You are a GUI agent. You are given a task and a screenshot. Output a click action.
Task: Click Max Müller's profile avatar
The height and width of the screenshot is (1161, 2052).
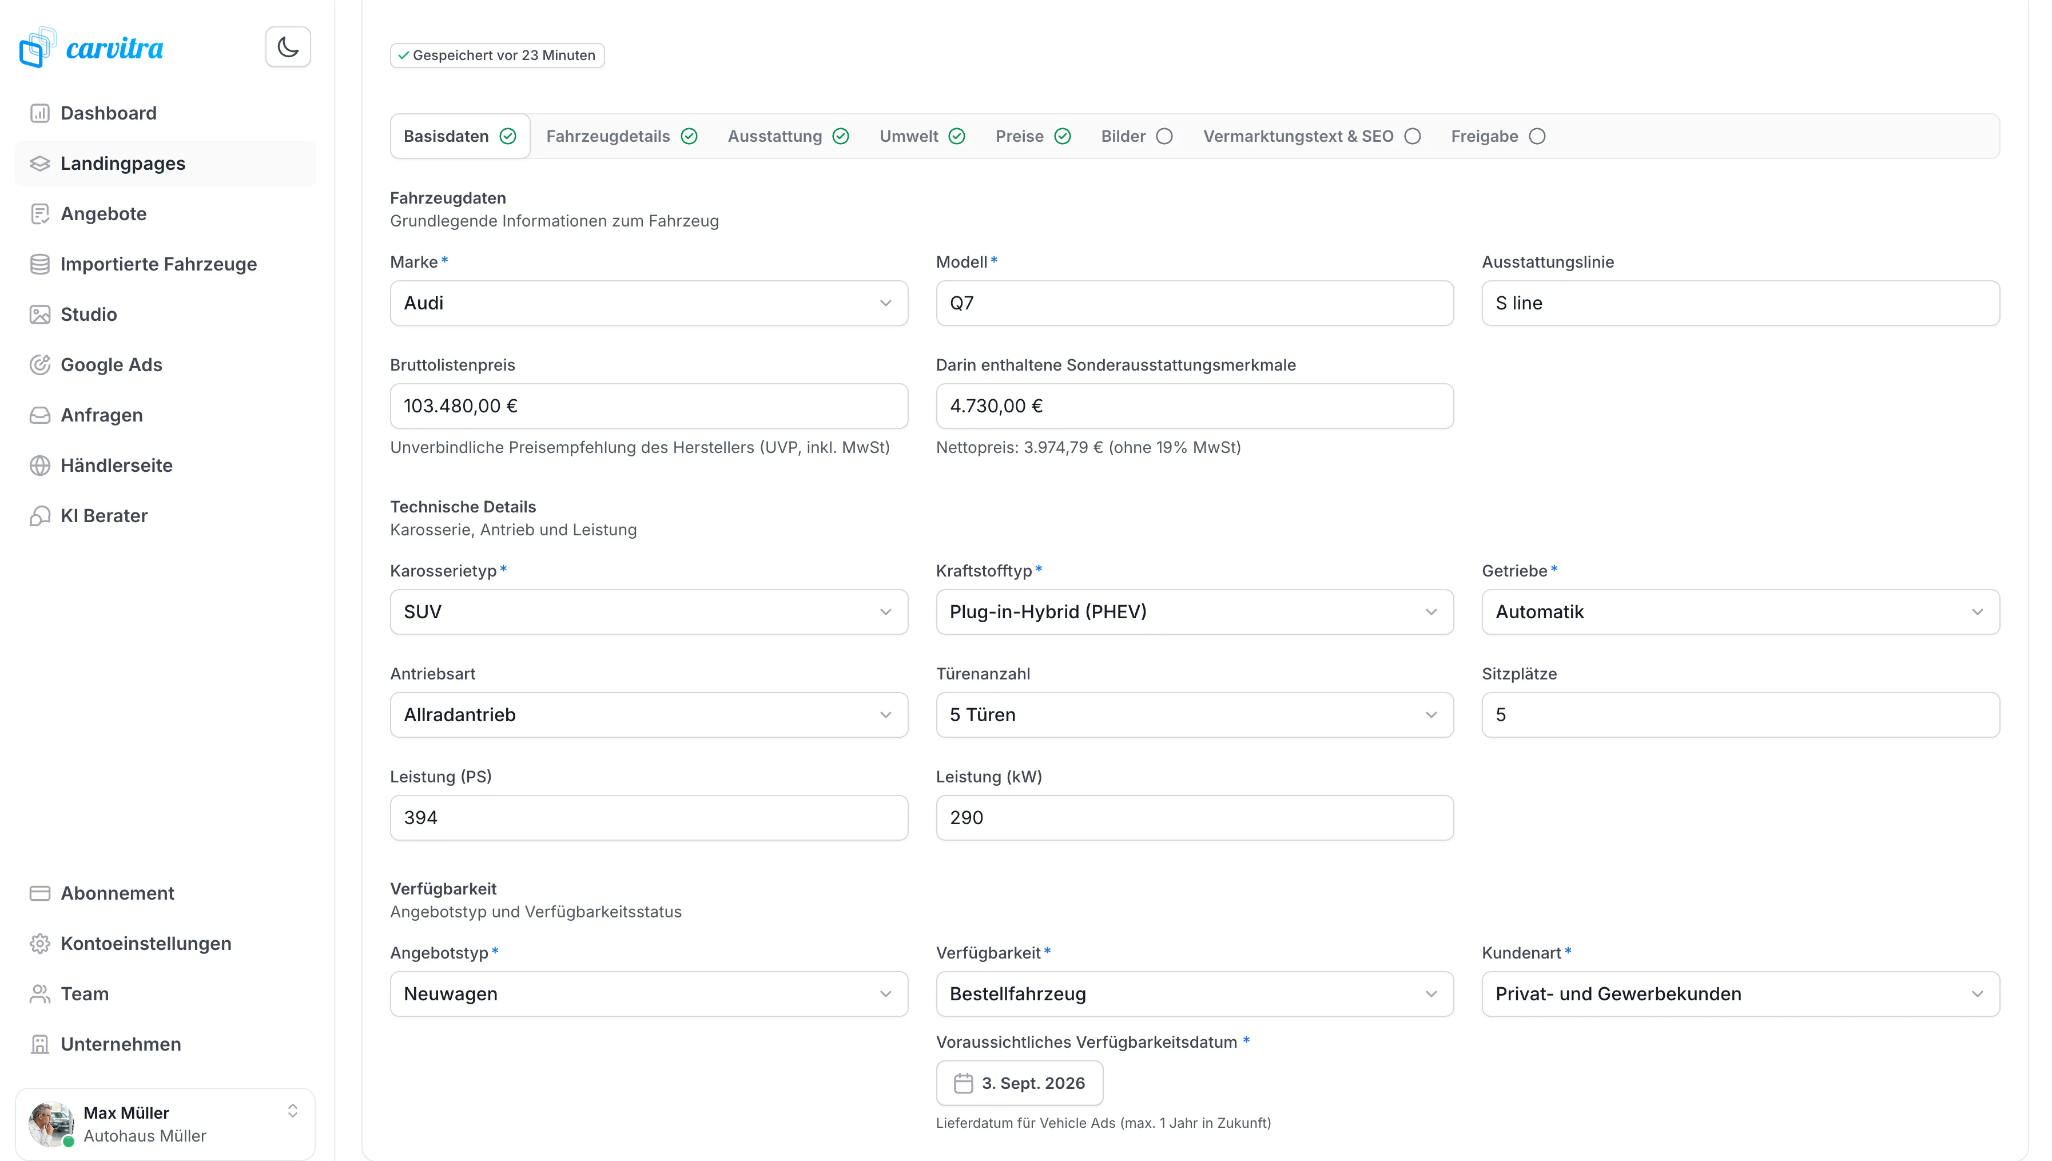52,1124
